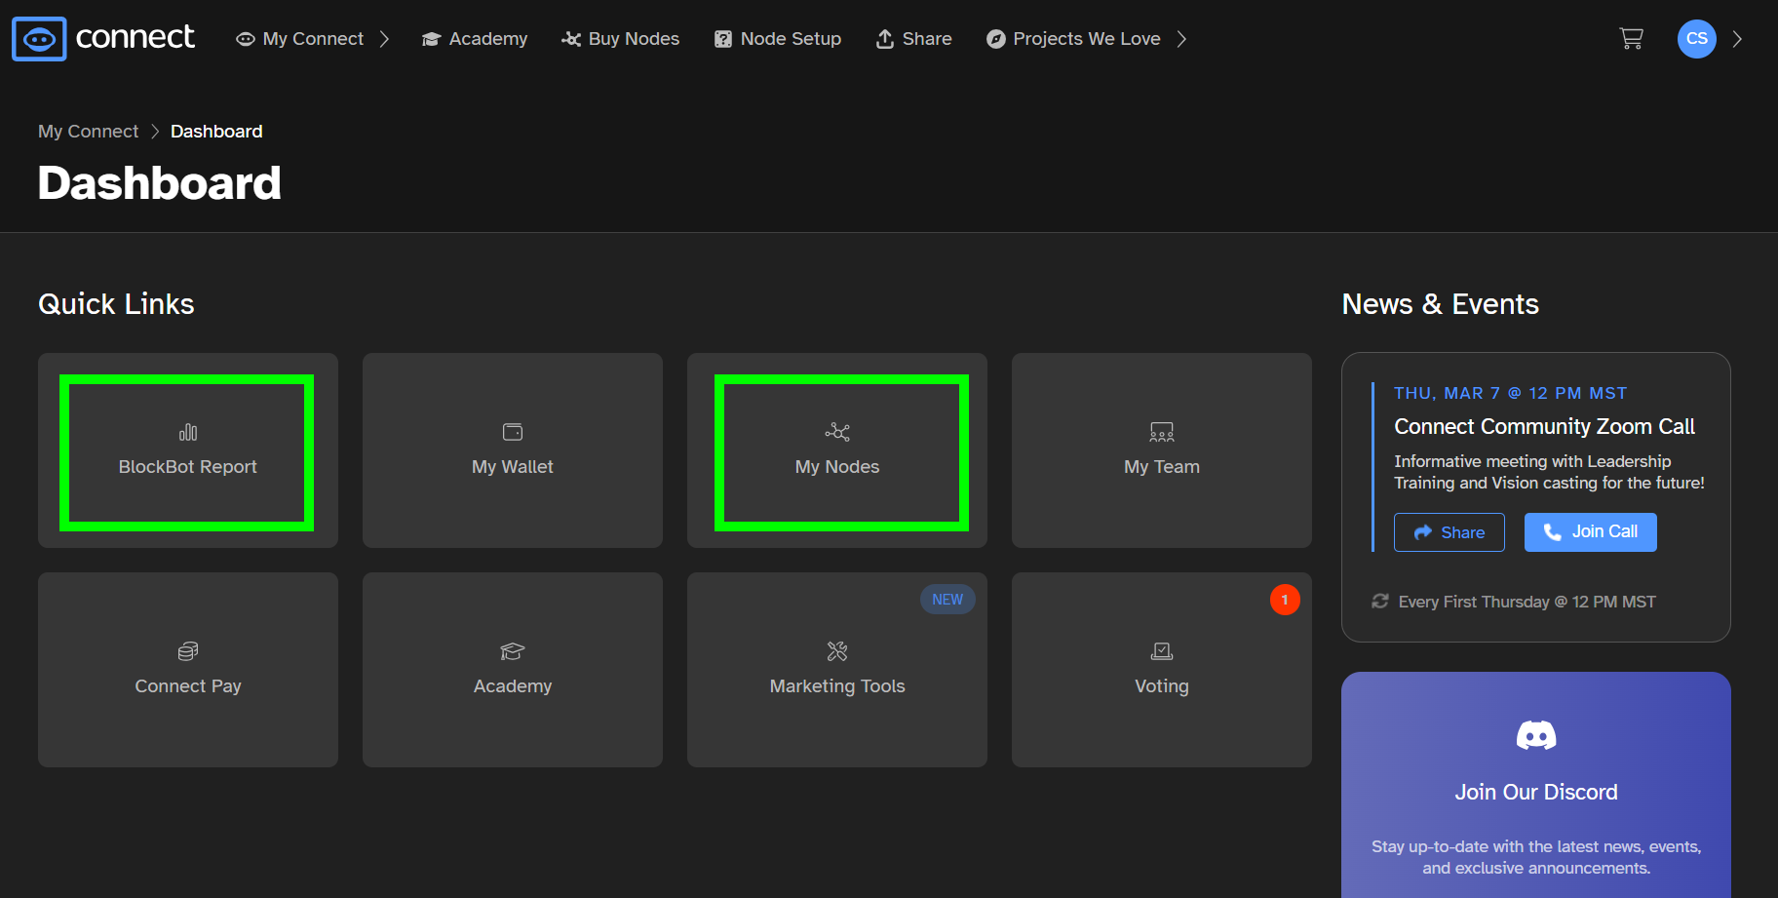The height and width of the screenshot is (898, 1778).
Task: Click the My Wallet icon
Action: point(513,432)
